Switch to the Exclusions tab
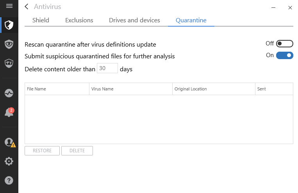Image resolution: width=298 pixels, height=193 pixels. pyautogui.click(x=79, y=20)
